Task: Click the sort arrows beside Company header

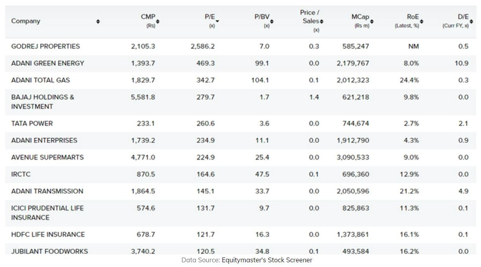Action: point(98,21)
